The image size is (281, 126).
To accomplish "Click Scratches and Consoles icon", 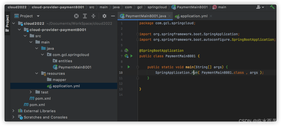I will tap(20, 117).
